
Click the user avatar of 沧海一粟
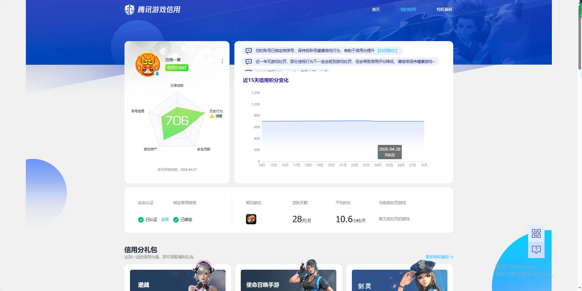coord(148,65)
